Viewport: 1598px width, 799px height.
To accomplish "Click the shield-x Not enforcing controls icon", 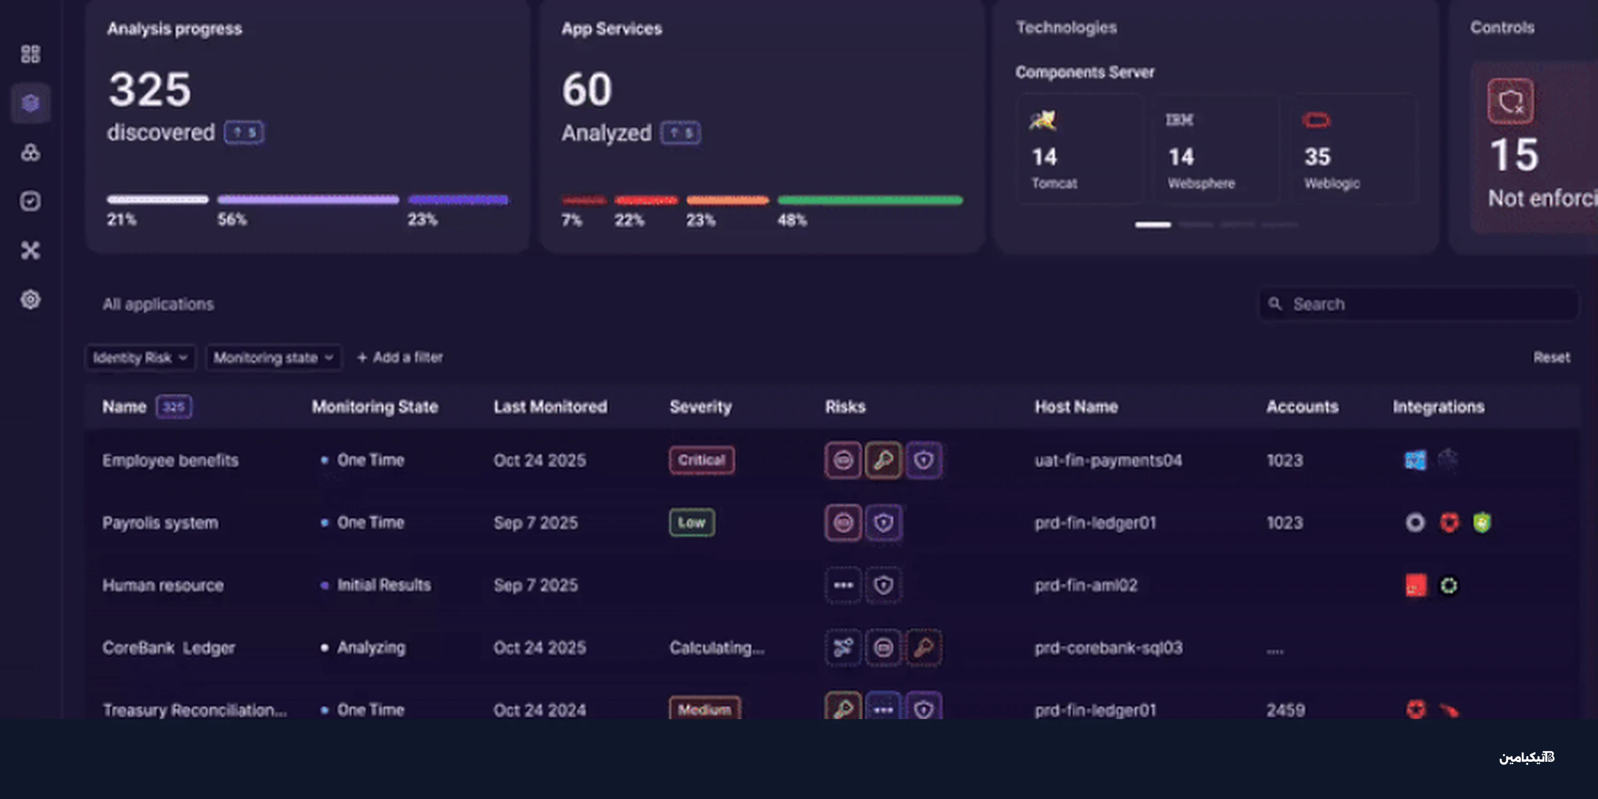I will tap(1510, 101).
